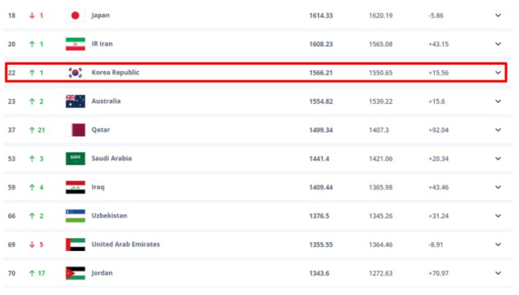This screenshot has width=519, height=295.
Task: Open the Australia team name link
Action: [106, 101]
